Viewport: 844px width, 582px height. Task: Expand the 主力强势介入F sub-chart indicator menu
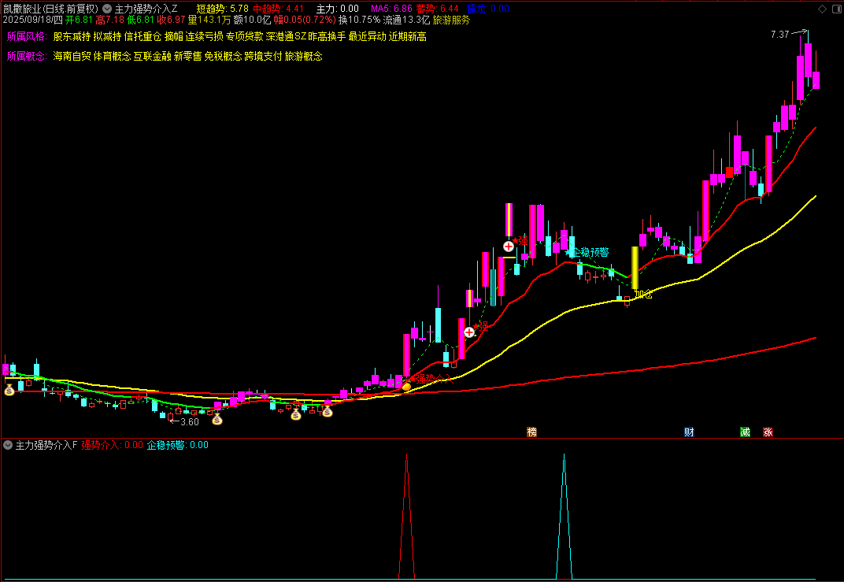click(x=8, y=445)
